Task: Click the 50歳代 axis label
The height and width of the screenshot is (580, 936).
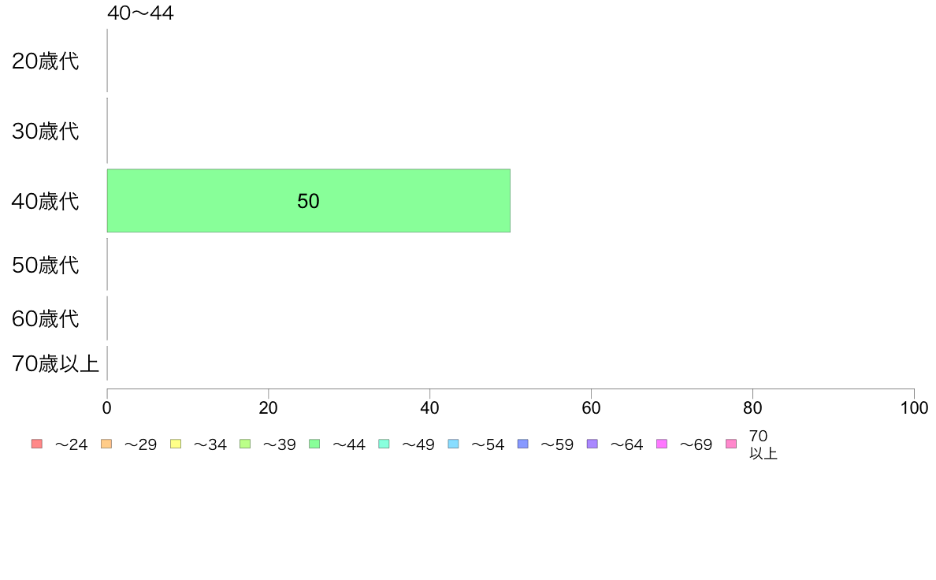Action: tap(46, 266)
